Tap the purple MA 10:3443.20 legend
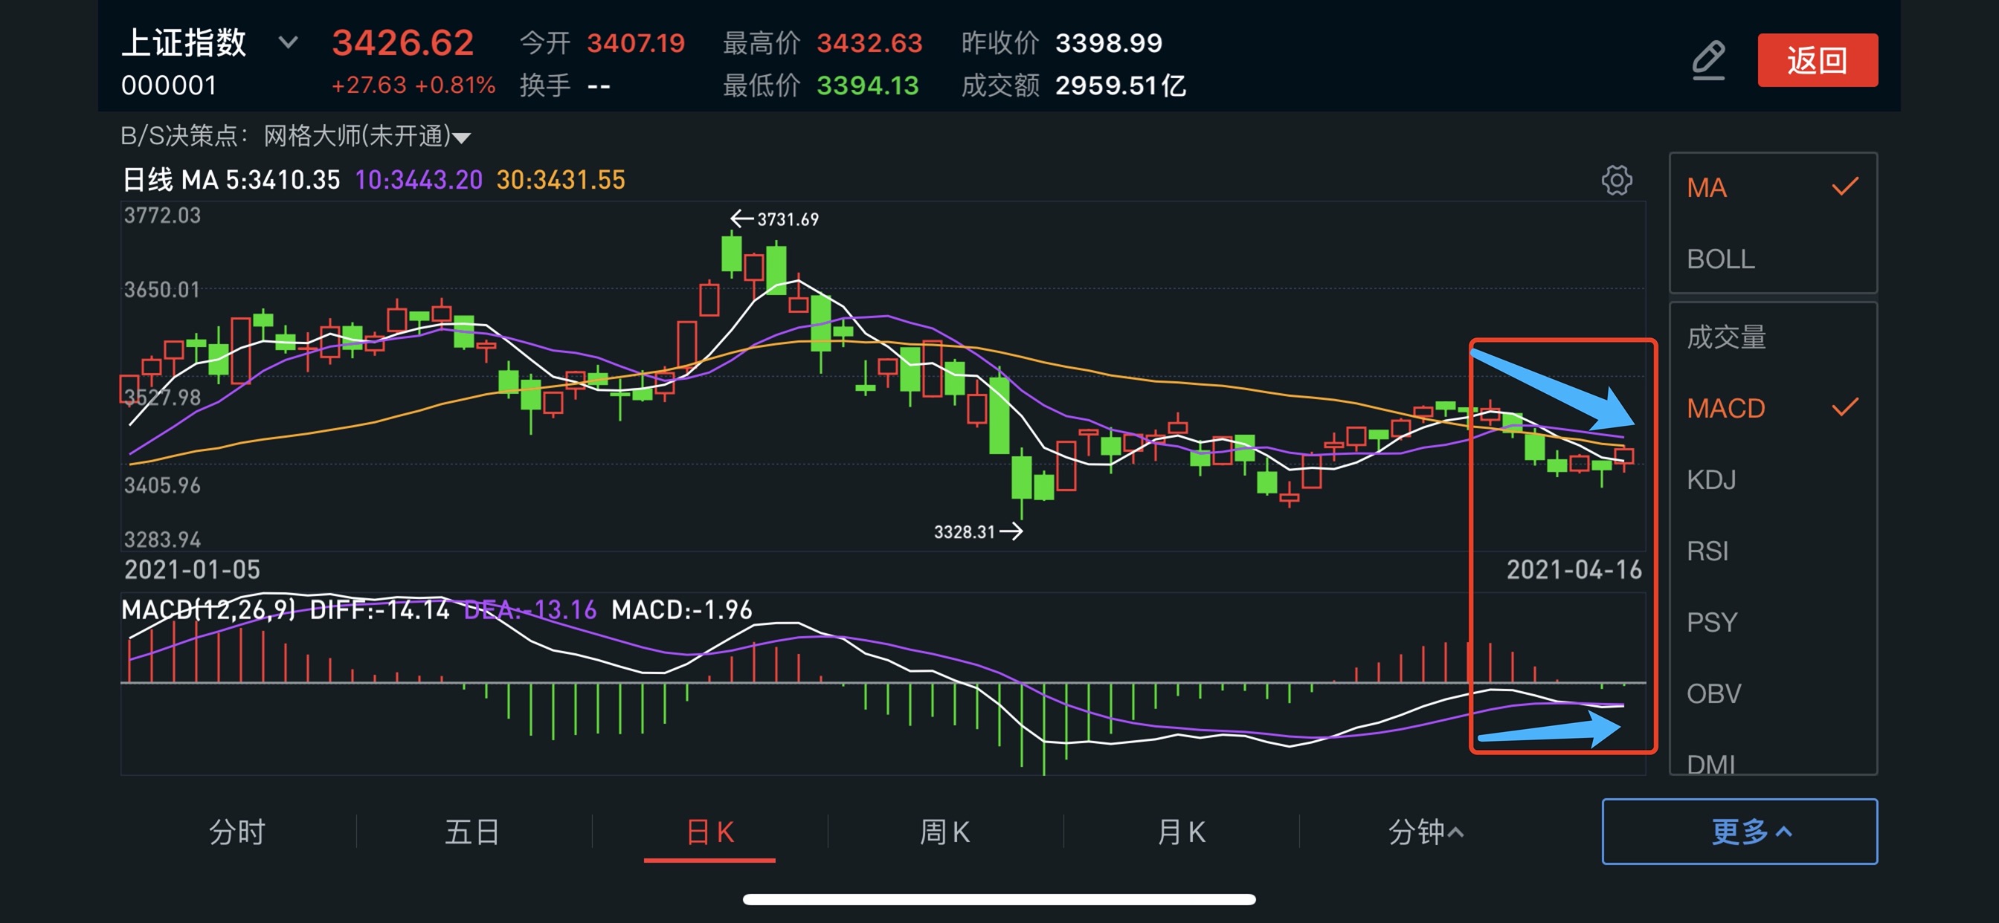 [418, 180]
